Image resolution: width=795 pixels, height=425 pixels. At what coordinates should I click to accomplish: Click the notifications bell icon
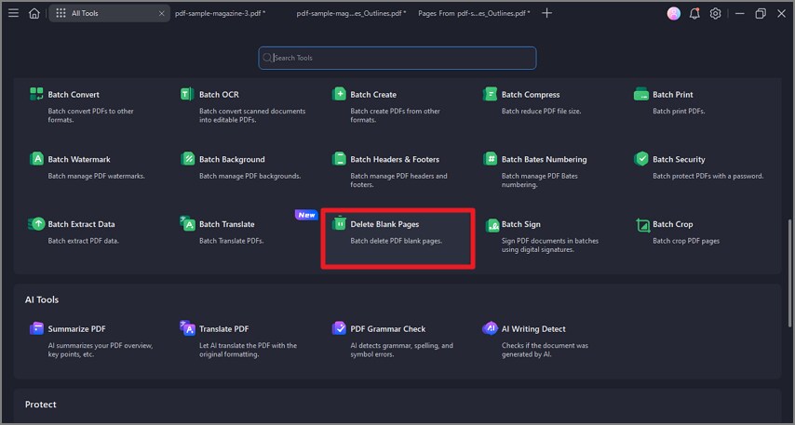694,14
